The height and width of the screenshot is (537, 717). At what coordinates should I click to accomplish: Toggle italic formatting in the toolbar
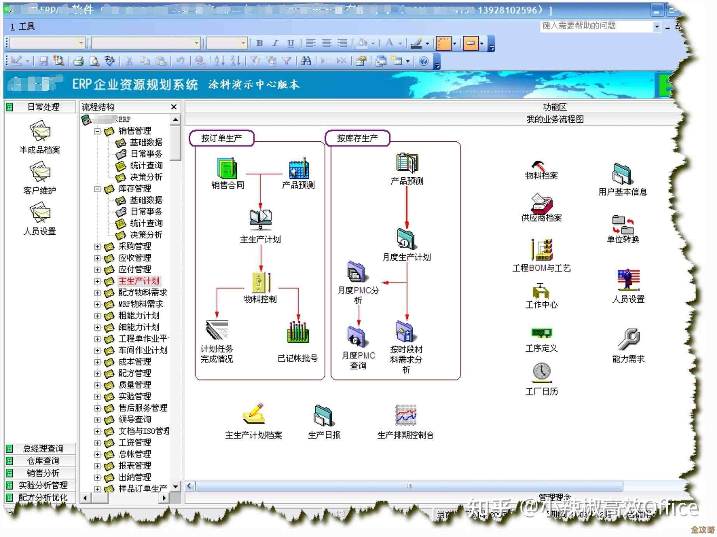(x=275, y=43)
